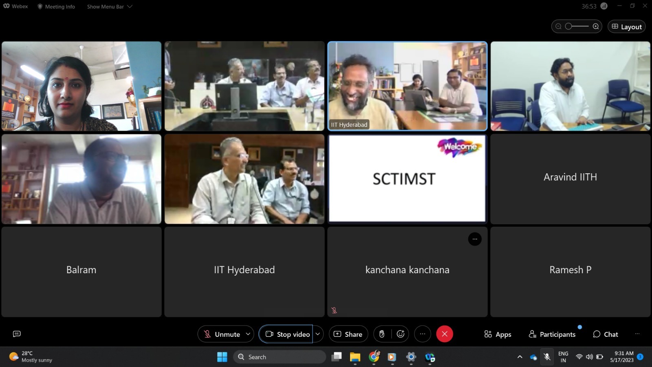The height and width of the screenshot is (367, 652).
Task: Open the Layout options
Action: tap(627, 27)
